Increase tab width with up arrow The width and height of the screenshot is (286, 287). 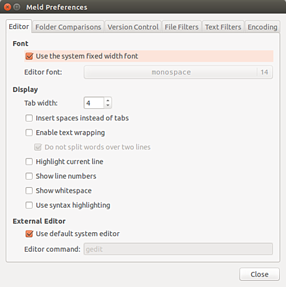point(108,100)
